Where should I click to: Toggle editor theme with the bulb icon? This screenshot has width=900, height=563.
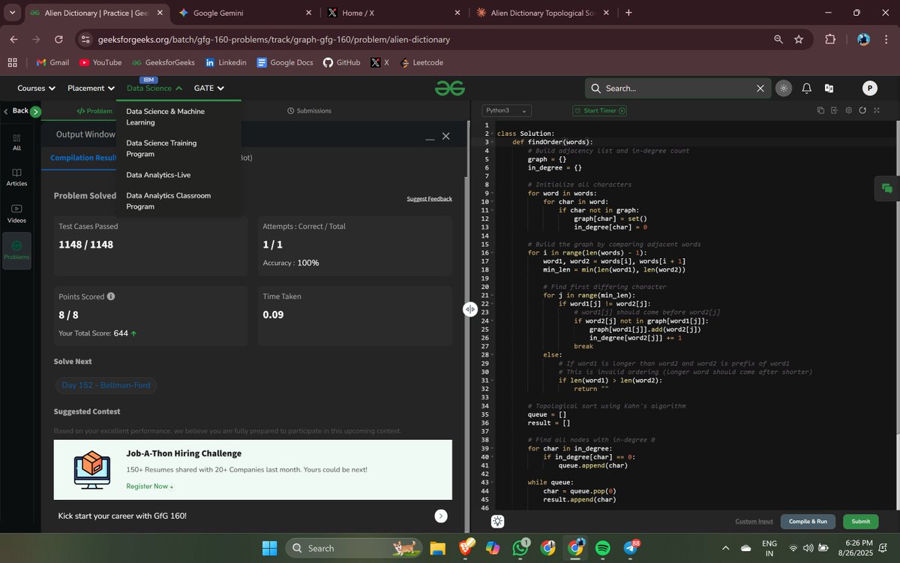(x=498, y=521)
